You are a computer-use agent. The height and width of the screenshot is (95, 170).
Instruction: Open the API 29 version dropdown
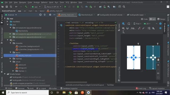[x=147, y=24]
